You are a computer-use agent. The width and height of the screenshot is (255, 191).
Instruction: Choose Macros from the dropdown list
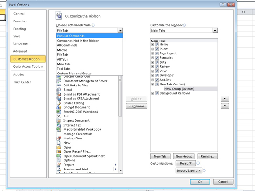click(90, 50)
